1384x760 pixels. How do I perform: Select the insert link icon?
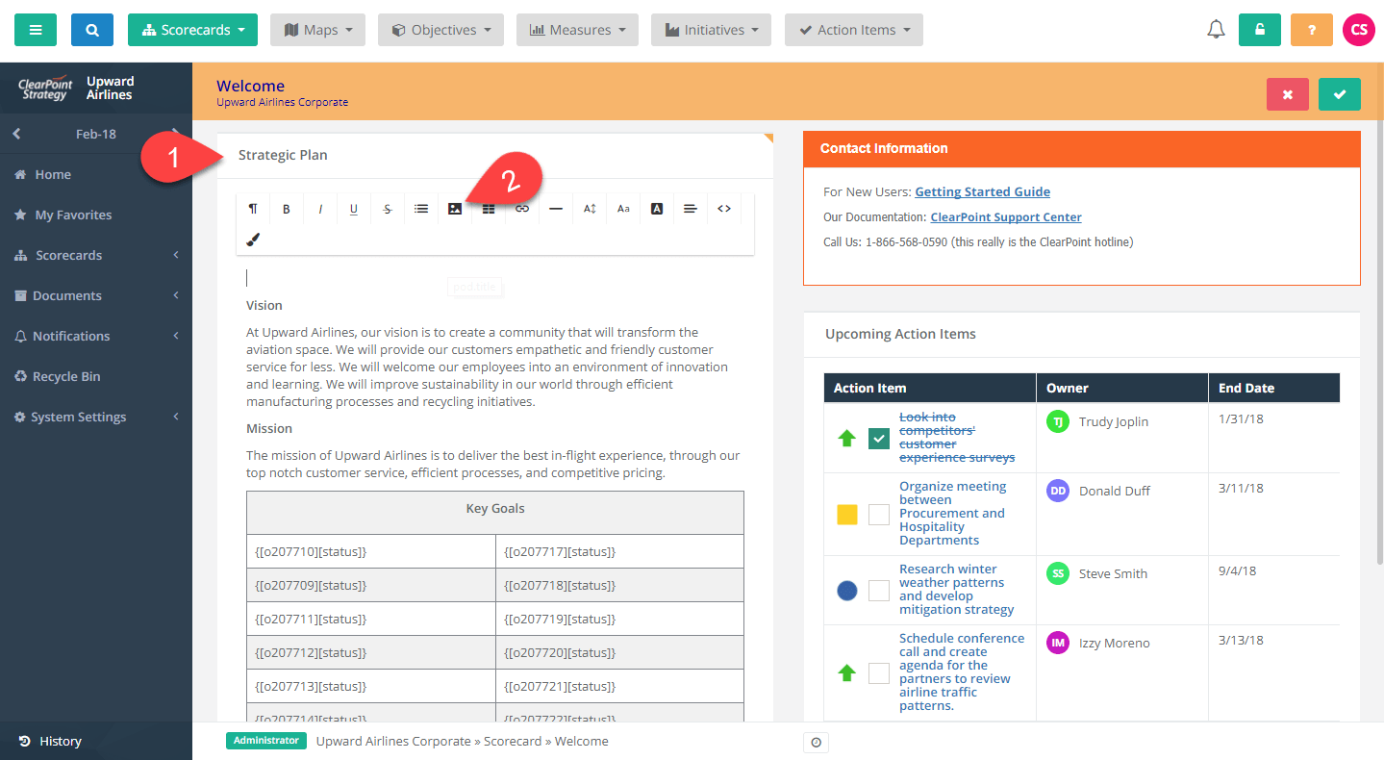[522, 208]
